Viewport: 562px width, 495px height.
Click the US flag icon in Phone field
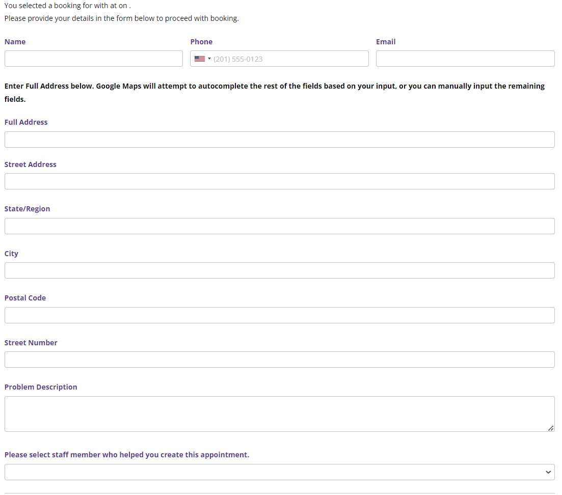click(199, 59)
